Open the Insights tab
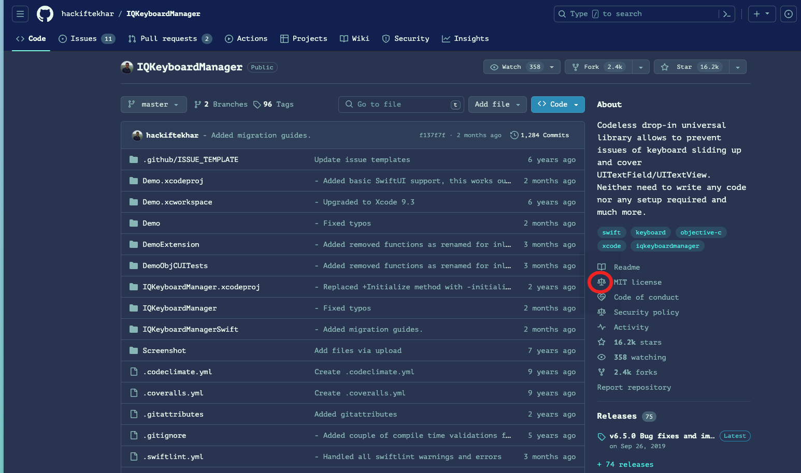Viewport: 801px width, 473px height. 465,39
